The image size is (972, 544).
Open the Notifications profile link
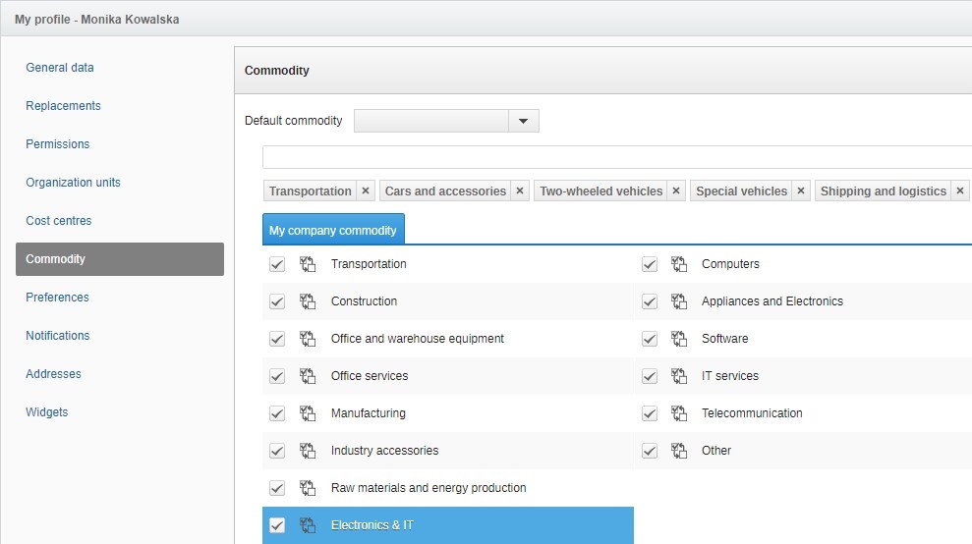click(x=58, y=336)
